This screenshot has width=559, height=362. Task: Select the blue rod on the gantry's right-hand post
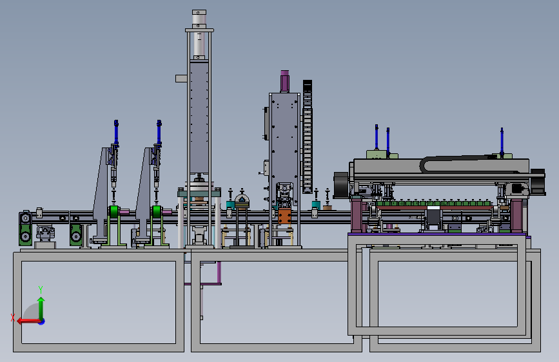pos(502,142)
